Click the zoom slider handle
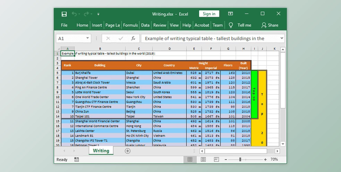The image size is (341, 172). [x=240, y=159]
